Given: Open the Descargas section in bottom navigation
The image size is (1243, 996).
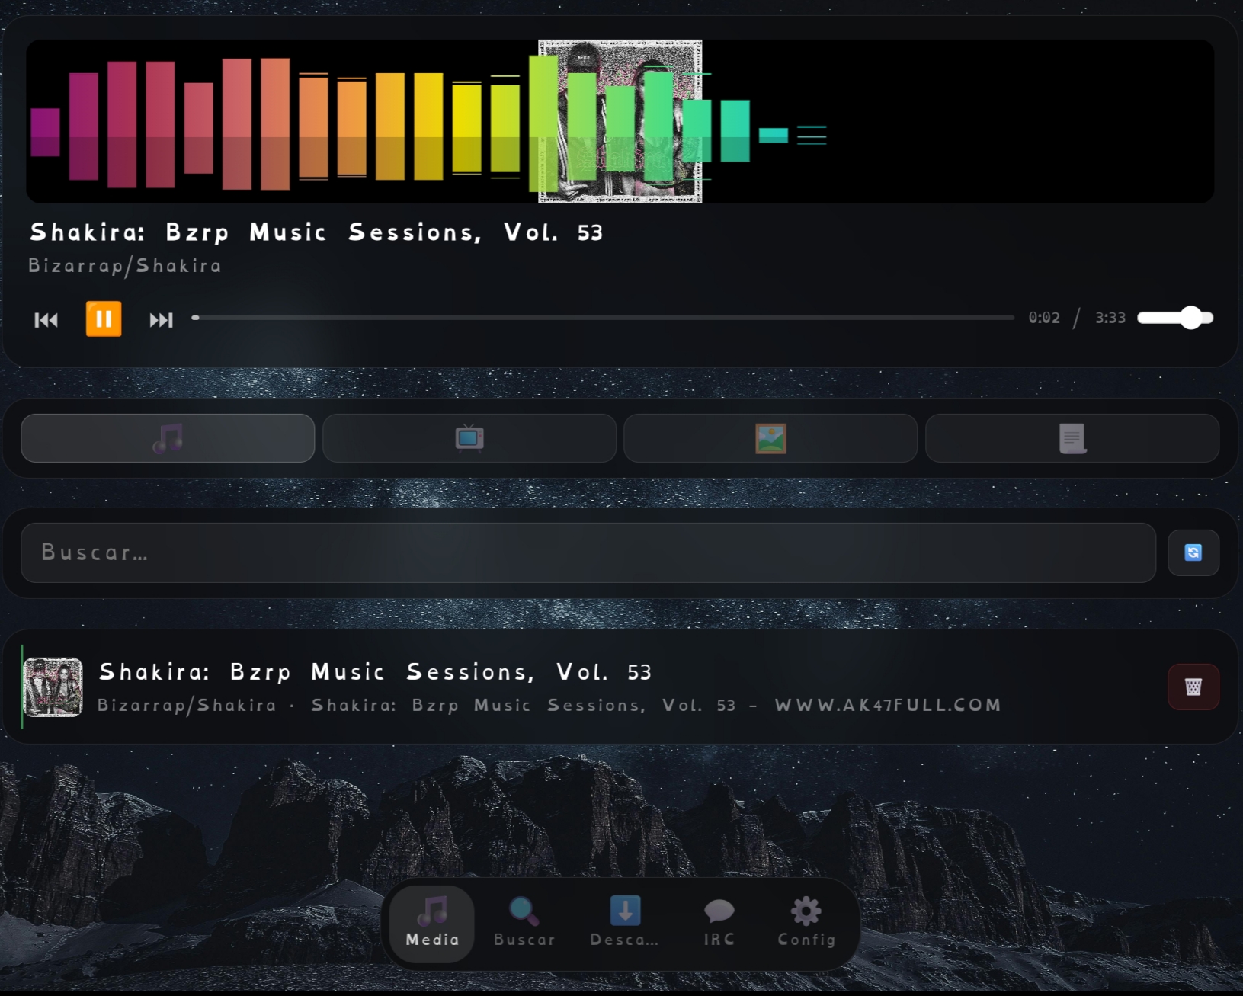Looking at the screenshot, I should [x=625, y=924].
